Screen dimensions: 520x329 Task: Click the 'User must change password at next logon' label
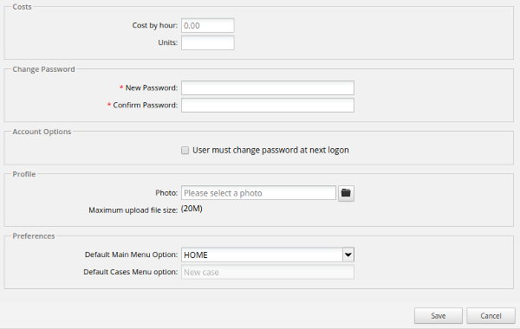pyautogui.click(x=270, y=151)
